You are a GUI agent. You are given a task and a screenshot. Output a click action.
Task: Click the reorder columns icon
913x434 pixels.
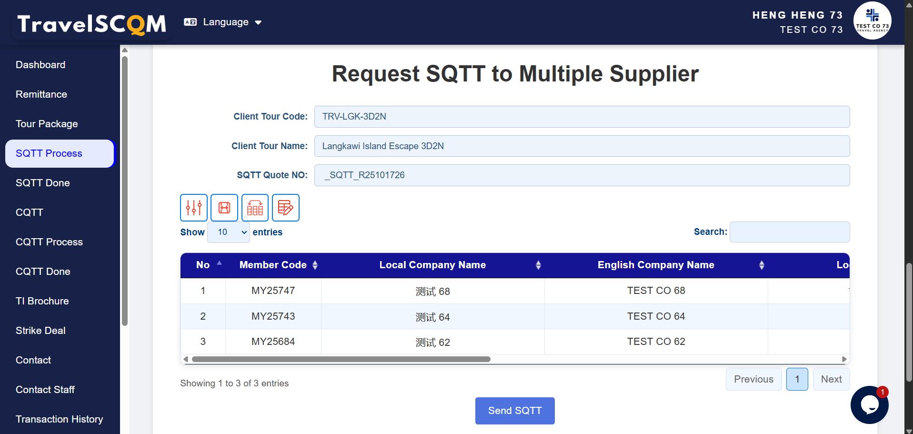[255, 208]
